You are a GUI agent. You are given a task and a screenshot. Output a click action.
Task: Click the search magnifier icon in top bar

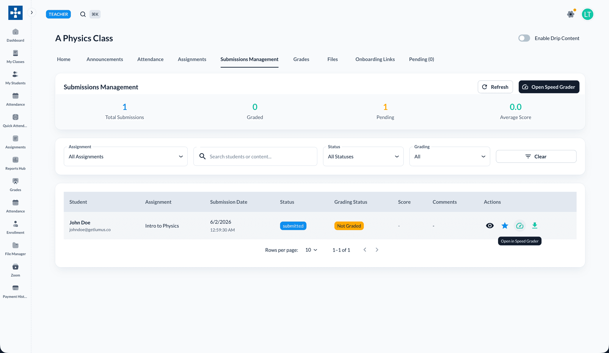pos(83,14)
